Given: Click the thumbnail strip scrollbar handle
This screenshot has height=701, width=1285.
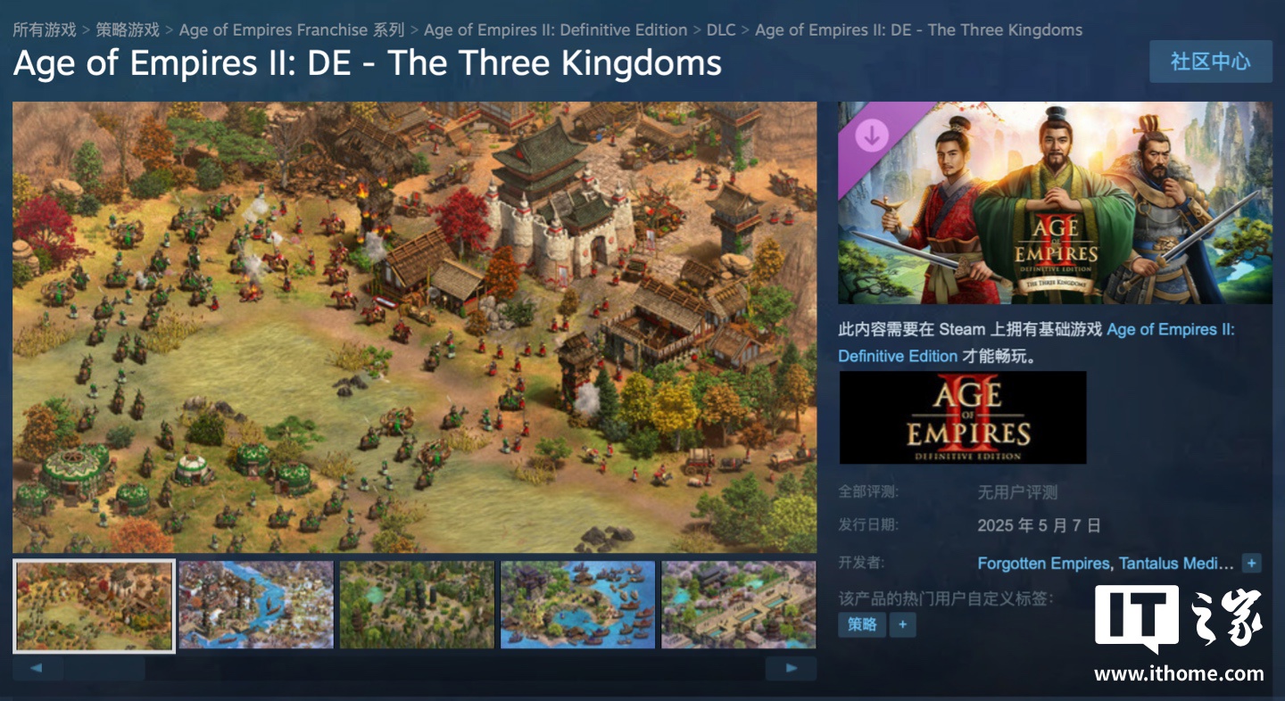Looking at the screenshot, I should pyautogui.click(x=104, y=668).
